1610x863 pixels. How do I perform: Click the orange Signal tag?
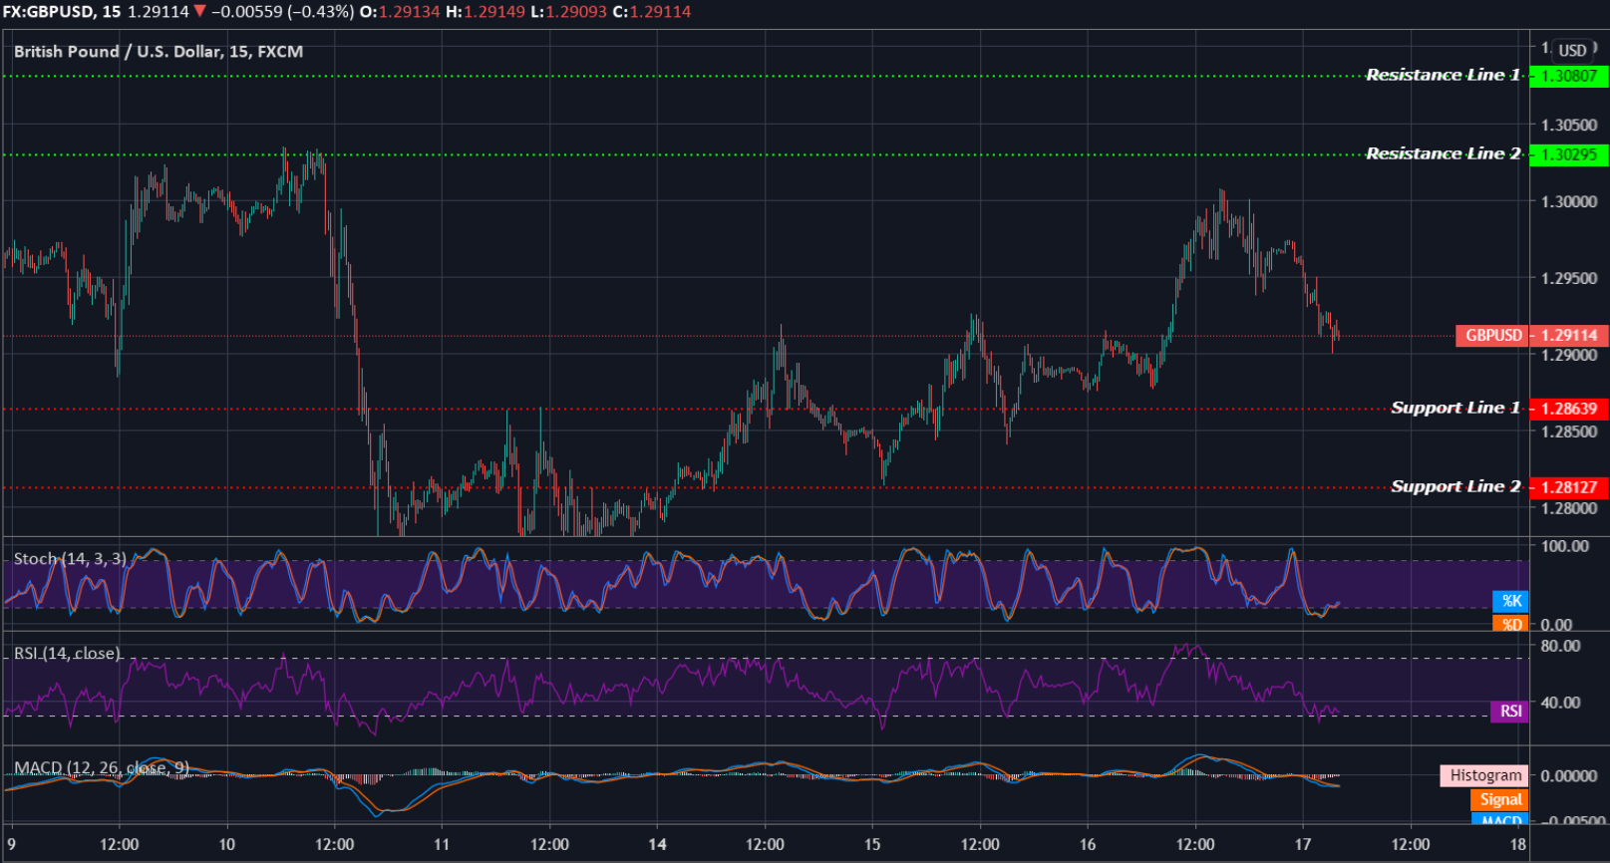[x=1500, y=799]
